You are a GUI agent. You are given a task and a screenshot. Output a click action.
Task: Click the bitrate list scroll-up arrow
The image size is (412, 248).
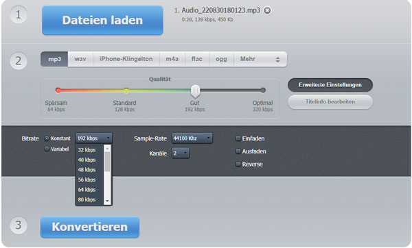tap(107, 149)
